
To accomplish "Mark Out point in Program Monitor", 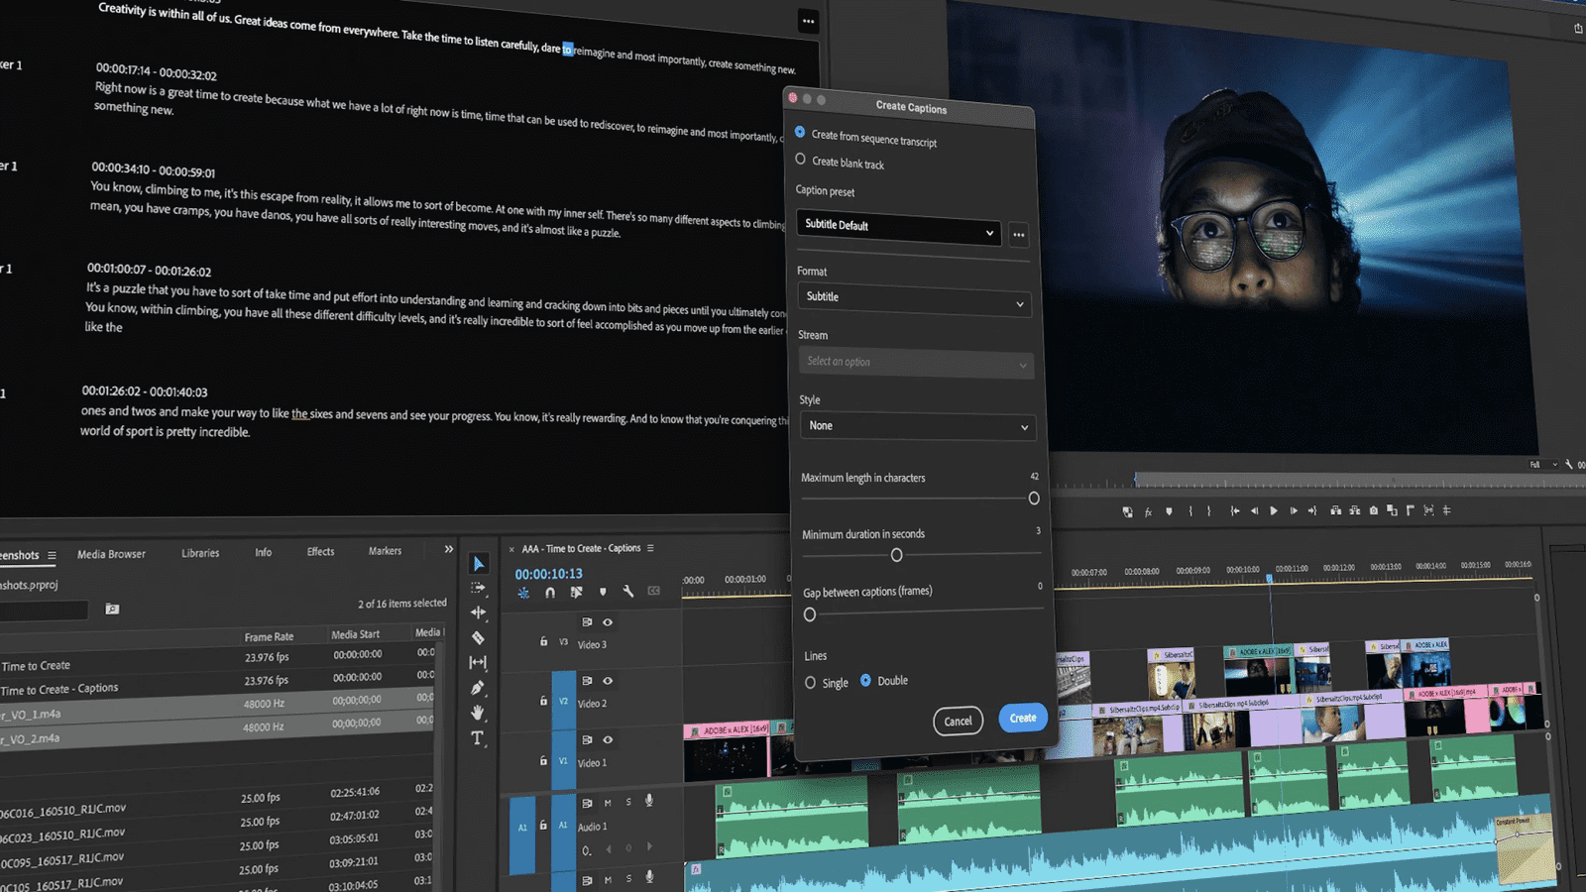I will pos(1208,510).
